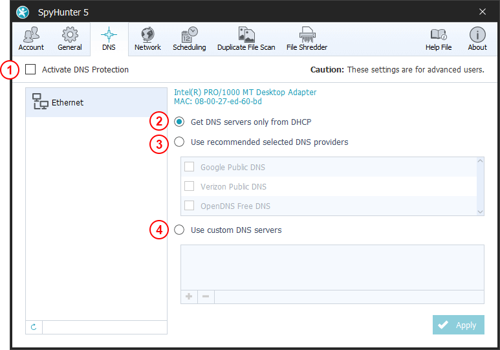Click the custom DNS servers input area
The image size is (500, 350).
coord(332,267)
